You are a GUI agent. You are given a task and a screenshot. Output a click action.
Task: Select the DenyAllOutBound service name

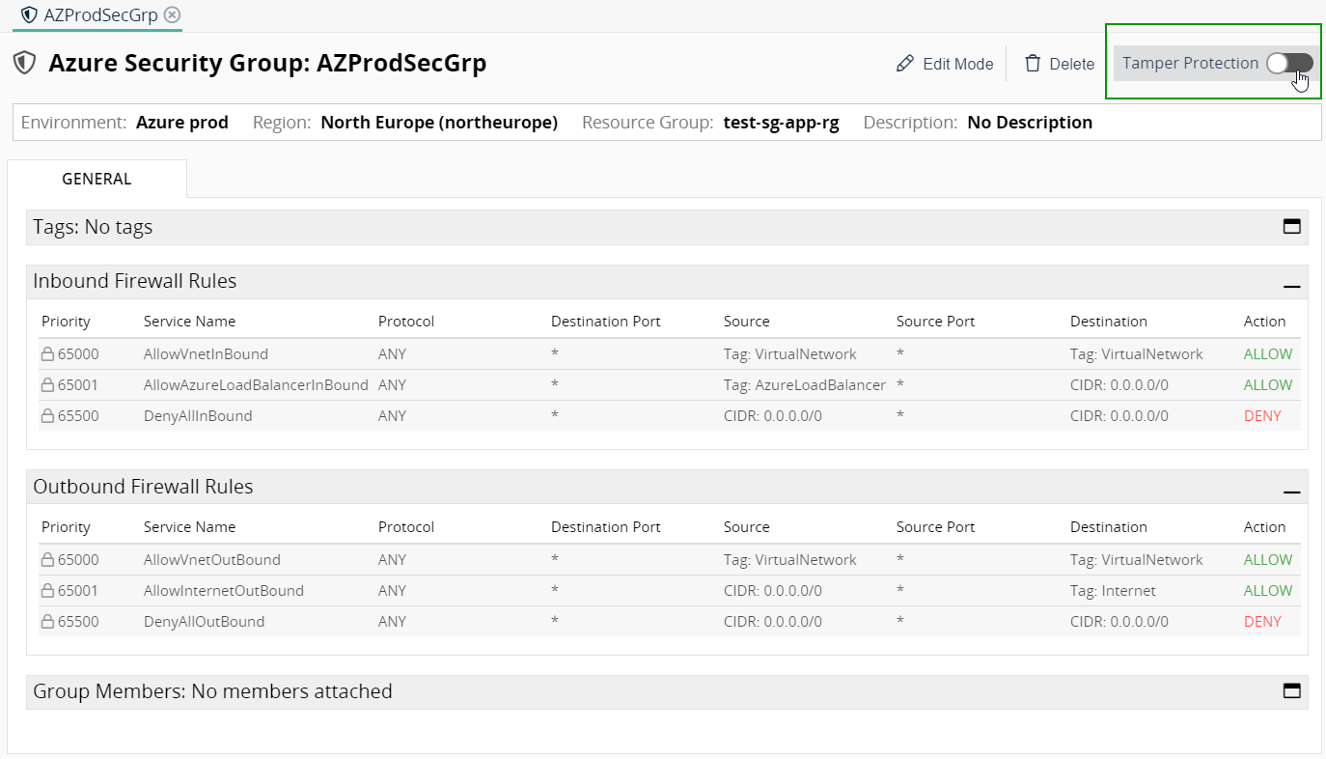tap(204, 622)
